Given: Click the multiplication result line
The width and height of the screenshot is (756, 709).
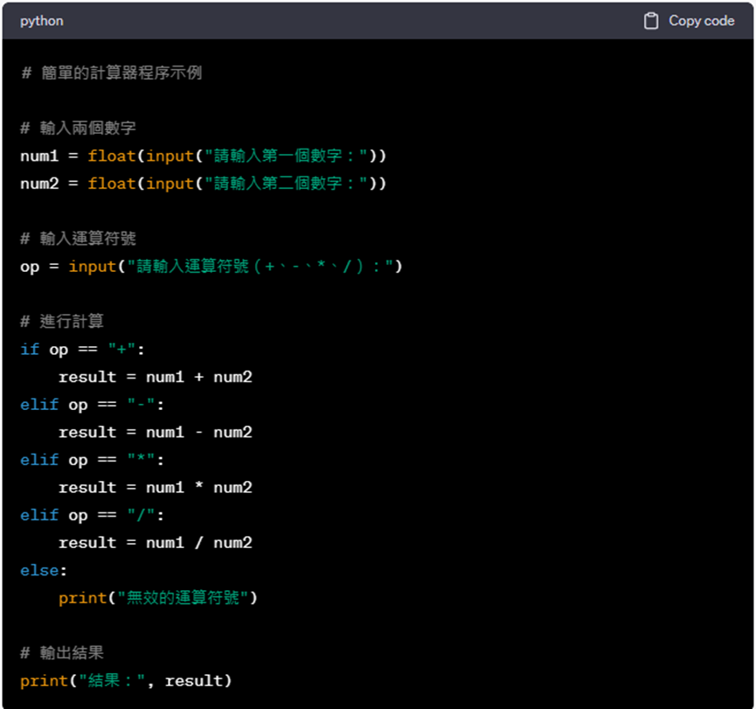Looking at the screenshot, I should (x=156, y=487).
